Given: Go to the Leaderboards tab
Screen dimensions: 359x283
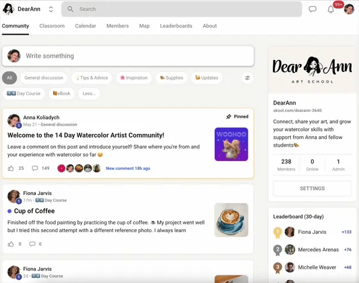Looking at the screenshot, I should pos(176,26).
